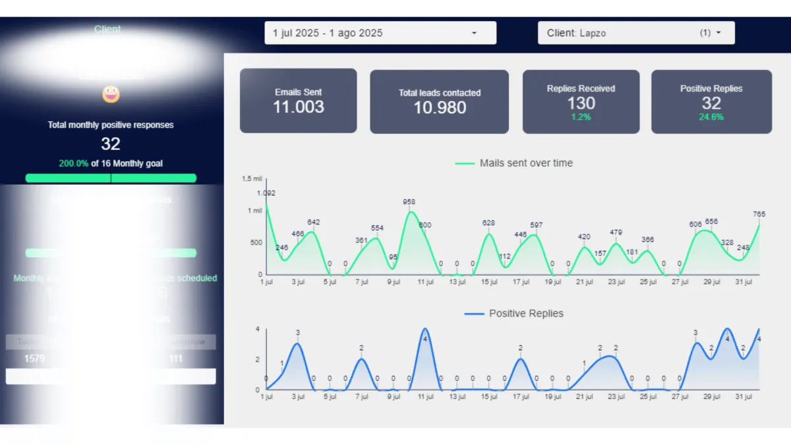Click the Positive Replies 32 card
Image resolution: width=791 pixels, height=445 pixels.
711,102
